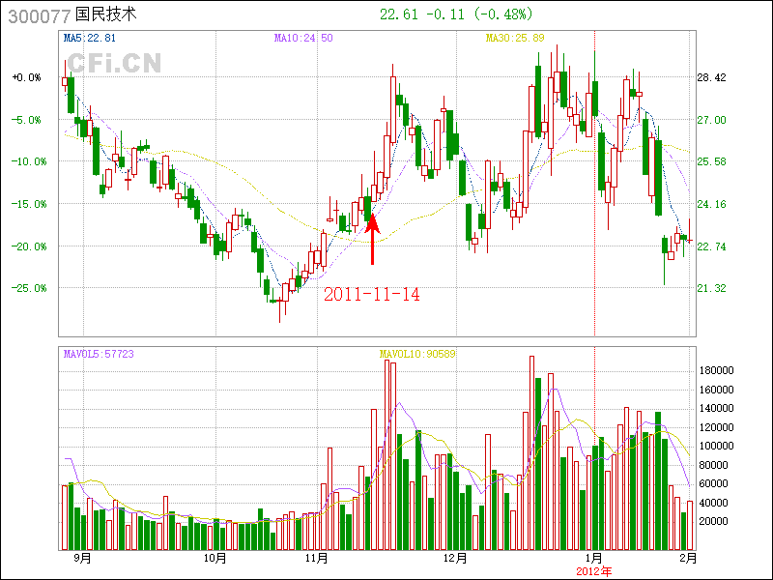Click the -15.0% axis label
Screen dimensions: 773x580
29,204
